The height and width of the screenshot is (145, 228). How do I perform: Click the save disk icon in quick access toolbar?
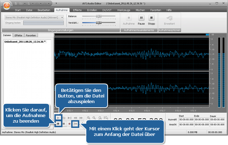(29, 3)
